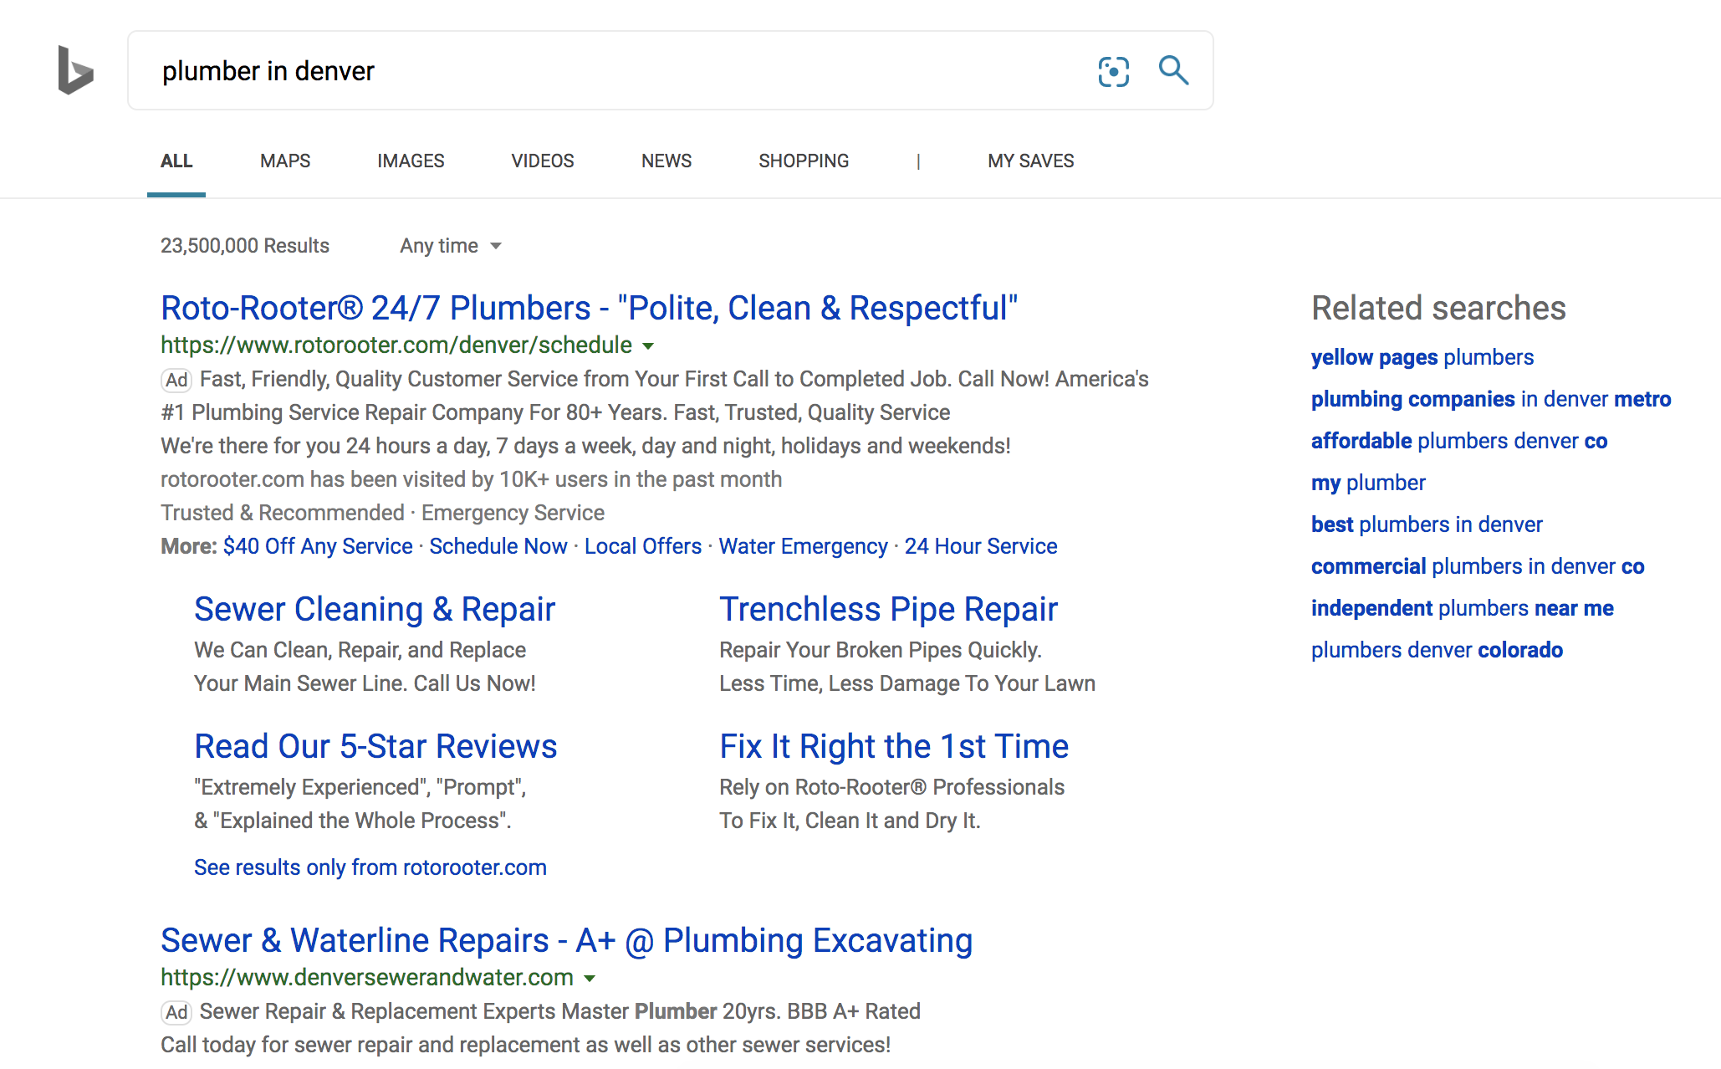Open MY SAVES
This screenshot has height=1069, width=1721.
1031,161
